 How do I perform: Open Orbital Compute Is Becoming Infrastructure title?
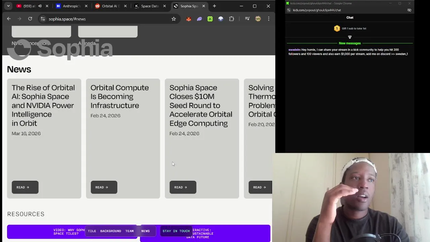pyautogui.click(x=120, y=96)
